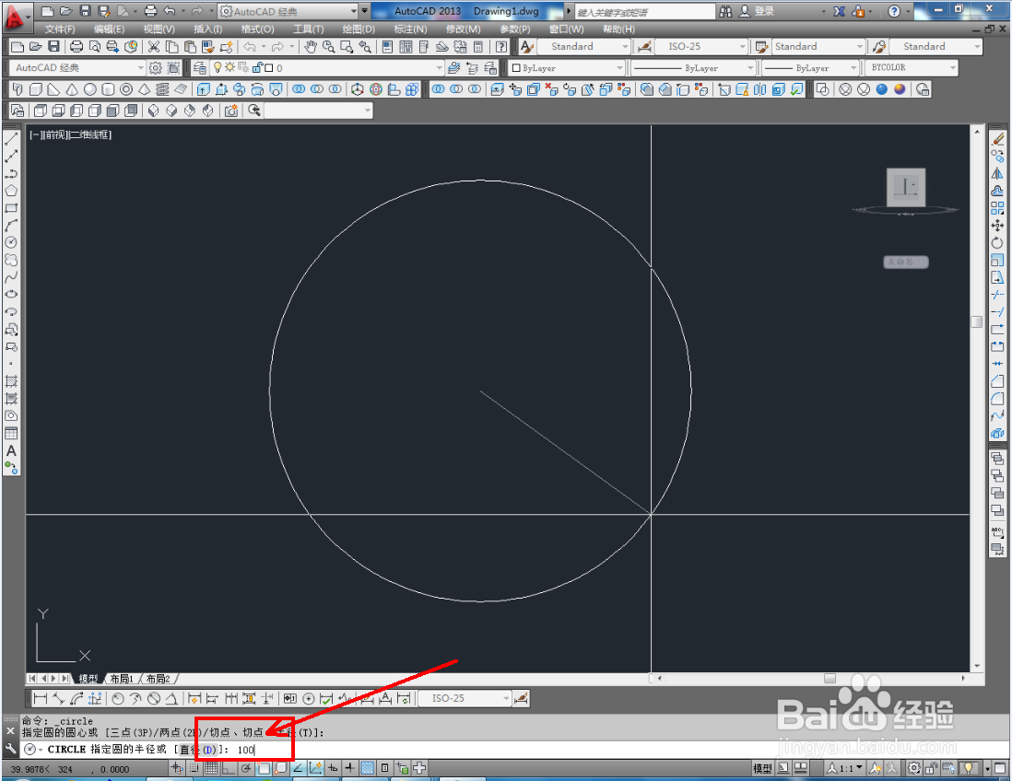Open the 文件(F) menu
This screenshot has width=1012, height=781.
tap(59, 29)
